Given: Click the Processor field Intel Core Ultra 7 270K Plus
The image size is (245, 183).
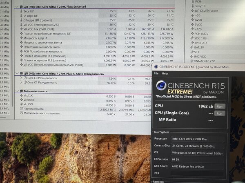Looking at the screenshot, I should [x=197, y=139].
